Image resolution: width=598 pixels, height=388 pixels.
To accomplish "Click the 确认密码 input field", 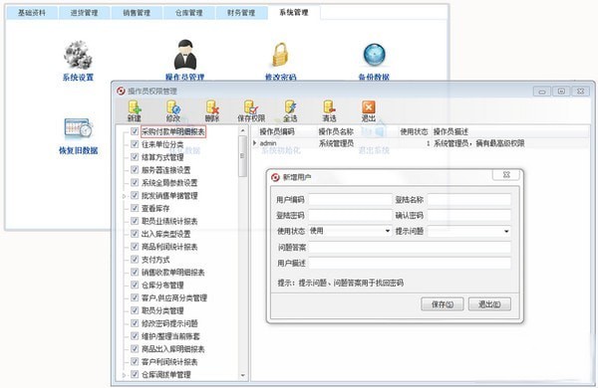I will [x=469, y=215].
